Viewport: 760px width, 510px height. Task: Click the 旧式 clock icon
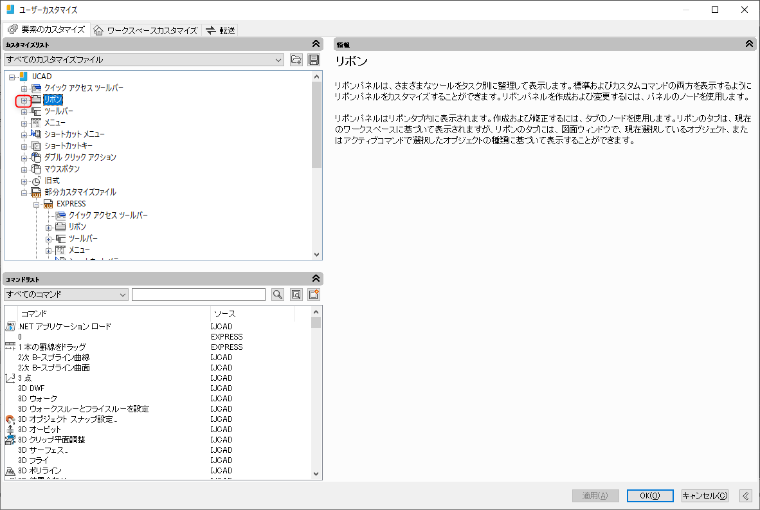point(37,180)
